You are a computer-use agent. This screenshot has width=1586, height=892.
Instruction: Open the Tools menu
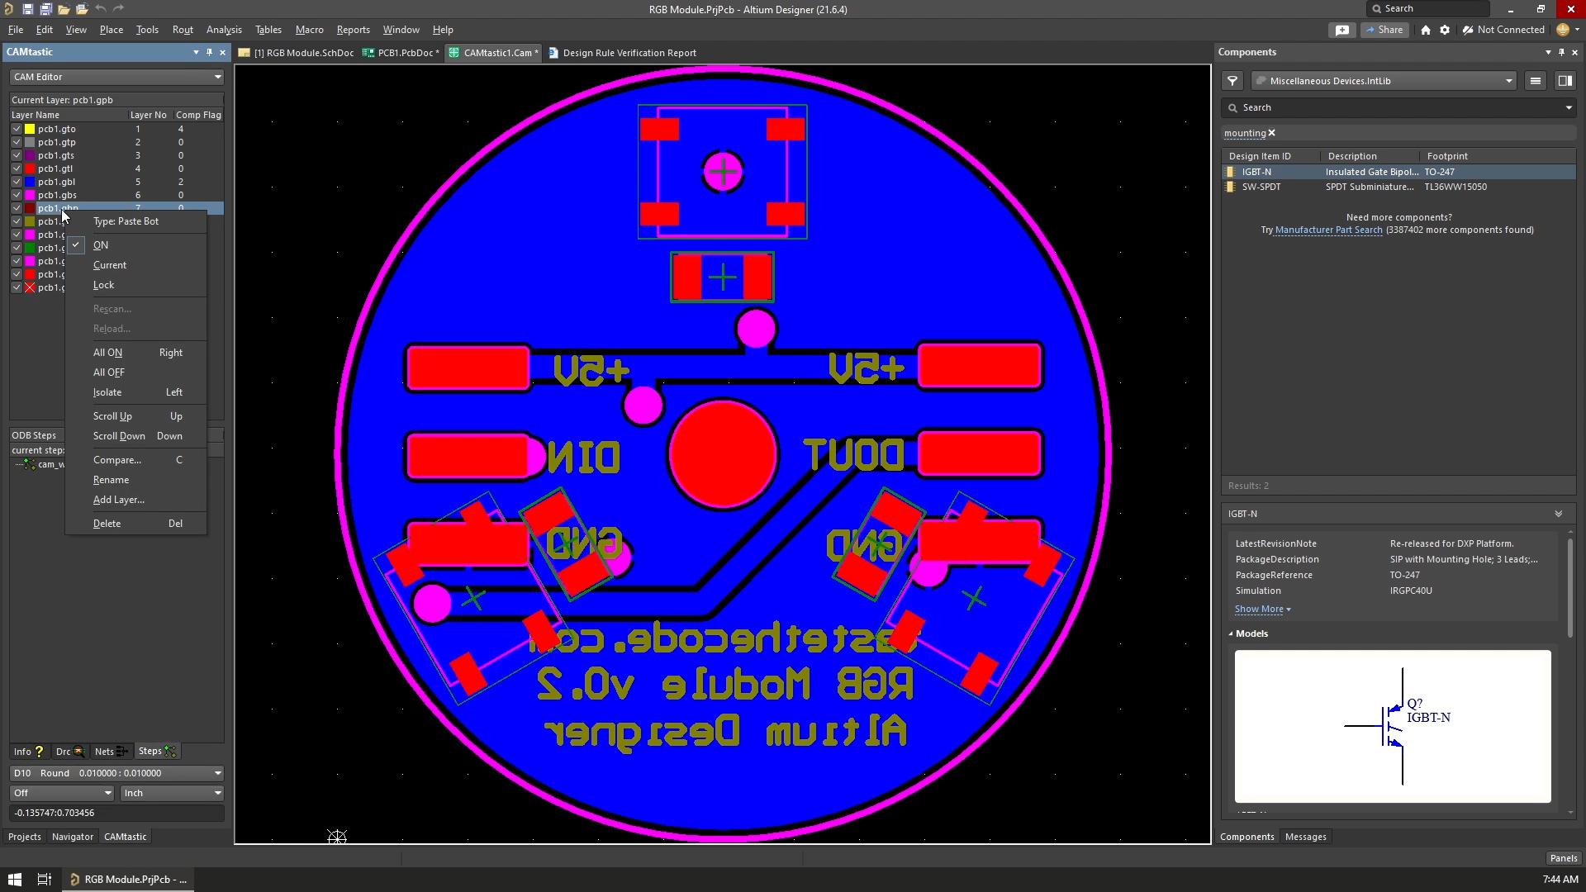(x=147, y=30)
